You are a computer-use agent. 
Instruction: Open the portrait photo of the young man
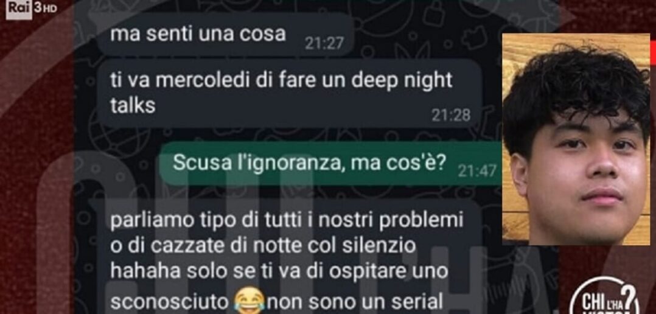[576, 139]
